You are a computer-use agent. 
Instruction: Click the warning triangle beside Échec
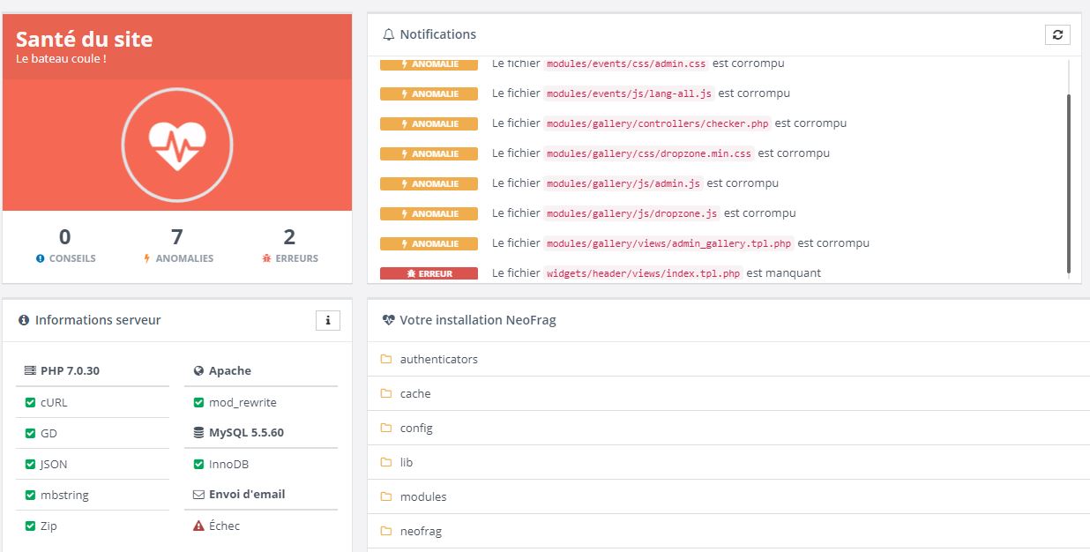(198, 526)
